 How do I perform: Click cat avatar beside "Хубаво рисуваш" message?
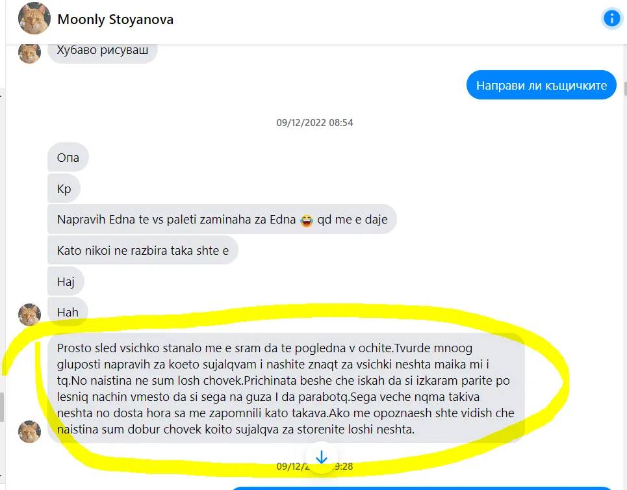pos(30,53)
